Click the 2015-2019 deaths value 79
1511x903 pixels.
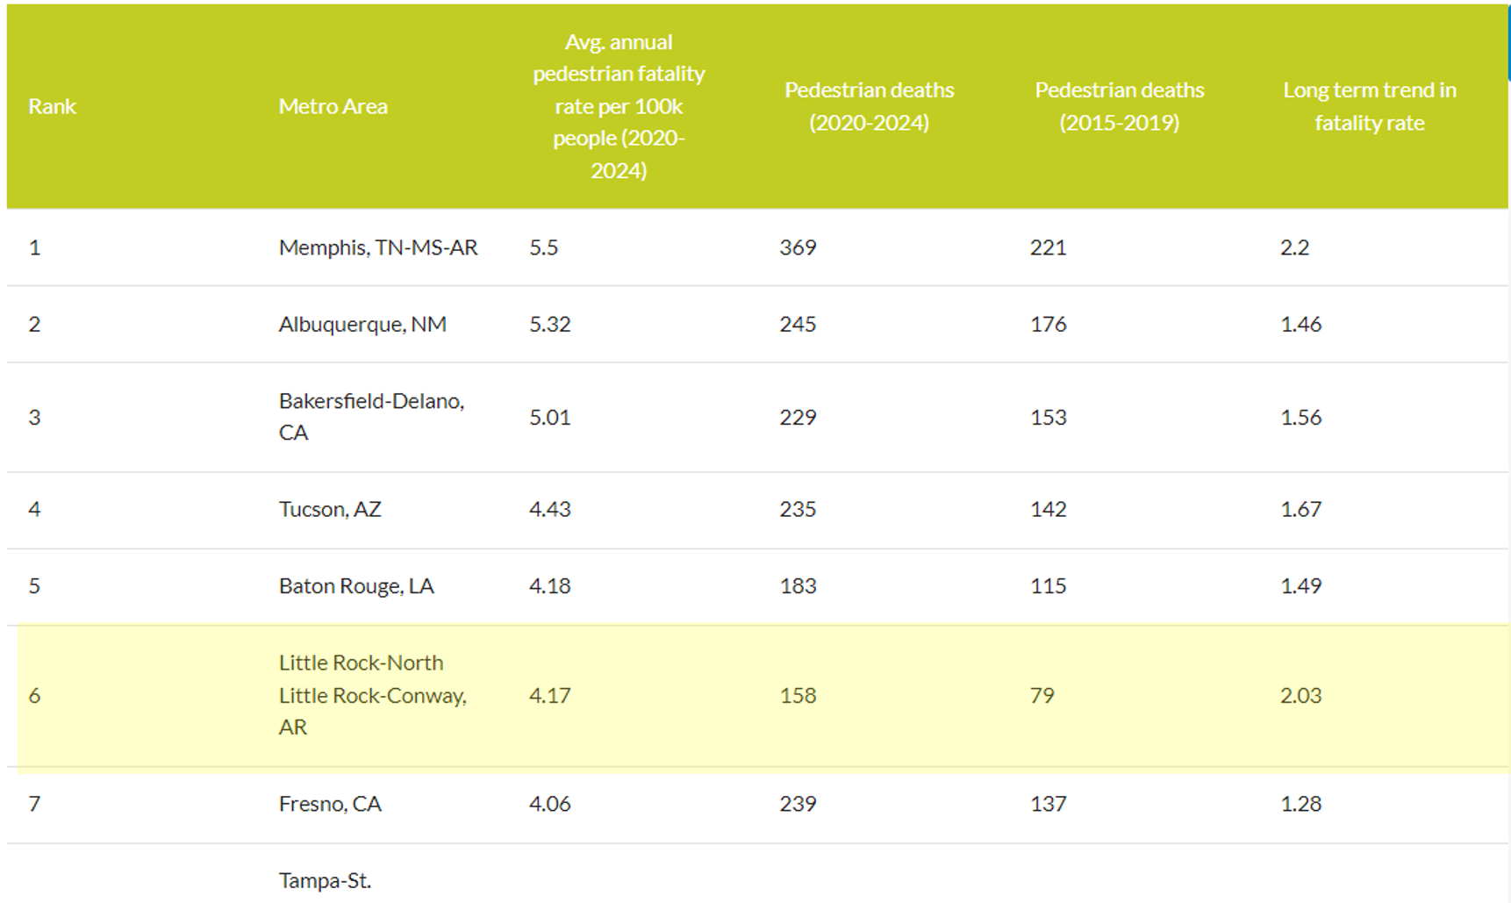pyautogui.click(x=1042, y=695)
